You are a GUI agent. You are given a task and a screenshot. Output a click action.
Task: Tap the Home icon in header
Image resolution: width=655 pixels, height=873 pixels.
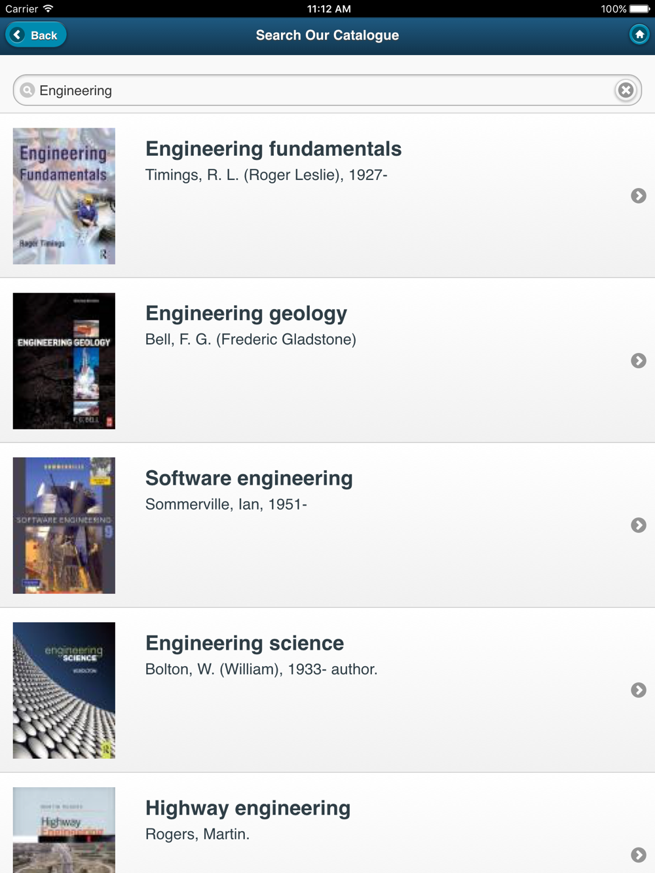pos(639,35)
